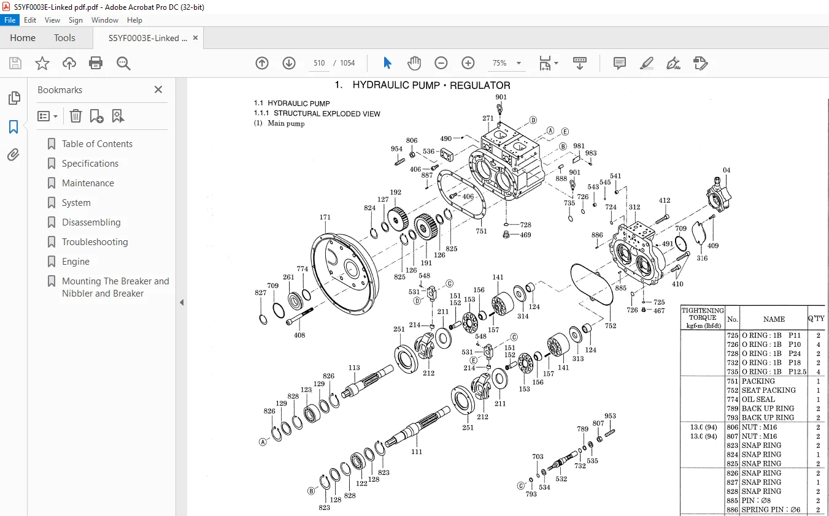Open the System bookmark
829x516 pixels.
[x=76, y=203]
